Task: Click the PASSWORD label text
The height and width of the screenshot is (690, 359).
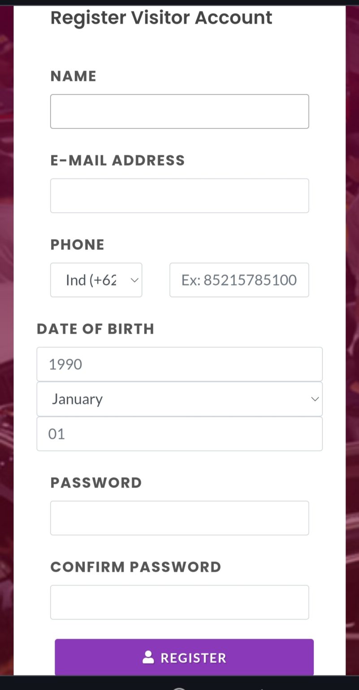Action: (x=96, y=483)
